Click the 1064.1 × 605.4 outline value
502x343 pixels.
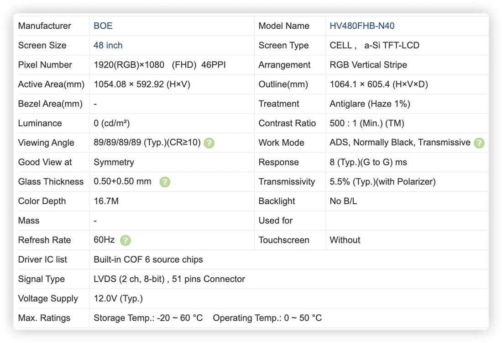(x=379, y=84)
